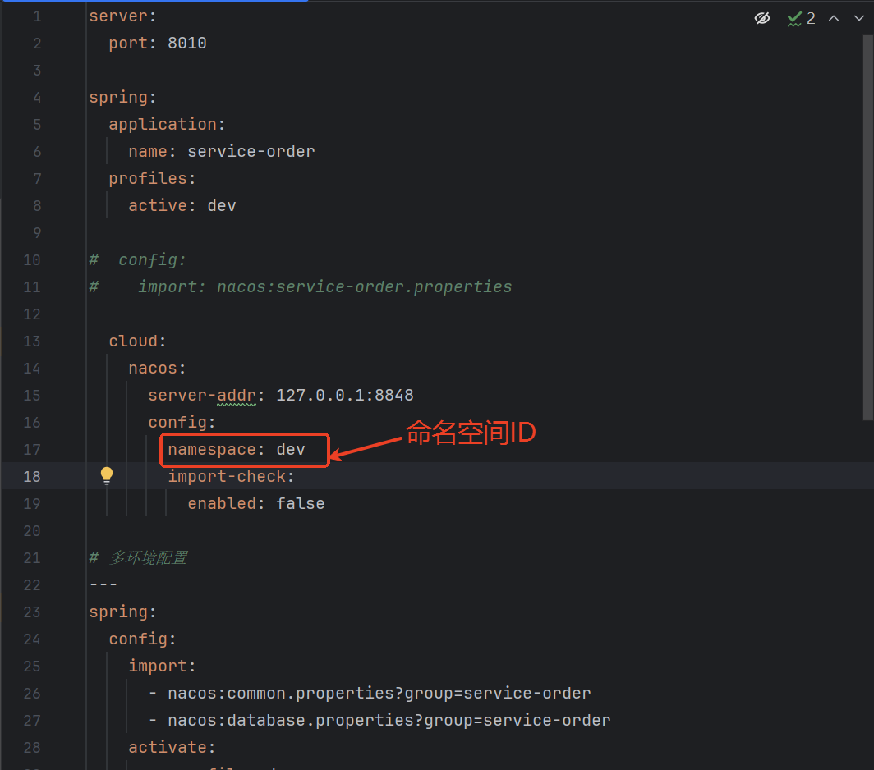Click the commented import nacos:service-order.properties line
Image resolution: width=874 pixels, height=770 pixels.
tap(301, 287)
